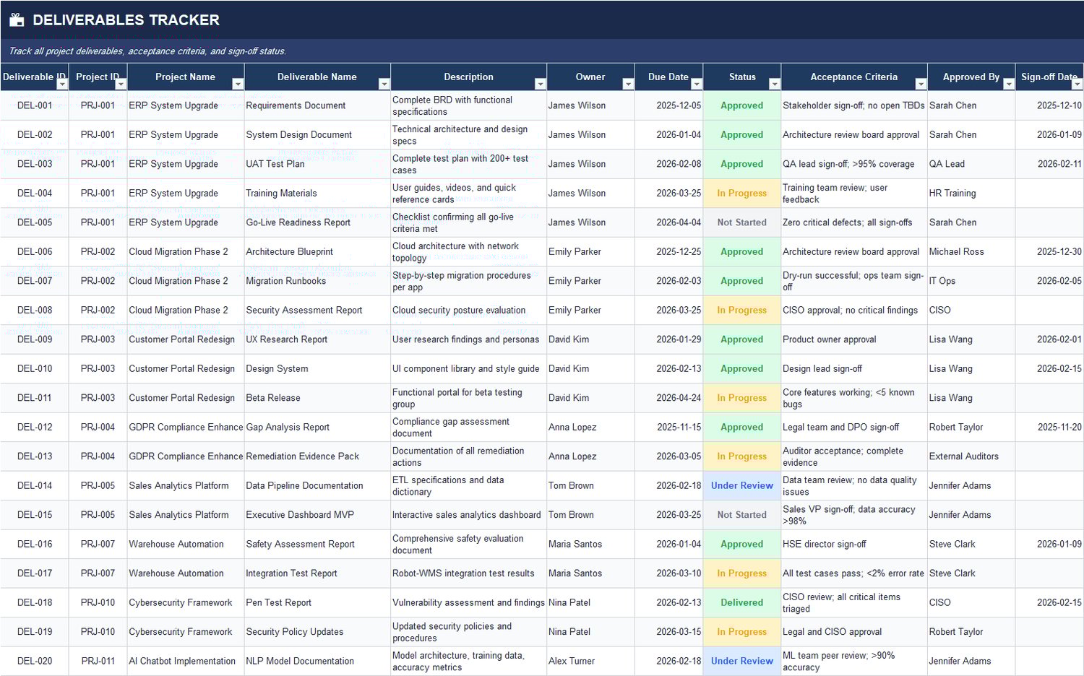This screenshot has width=1084, height=676.
Task: Open the Approved By filter icon
Action: [1010, 84]
